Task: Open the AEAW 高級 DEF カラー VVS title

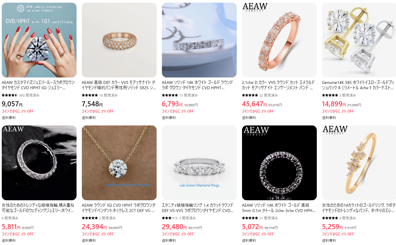Action: tap(119, 85)
